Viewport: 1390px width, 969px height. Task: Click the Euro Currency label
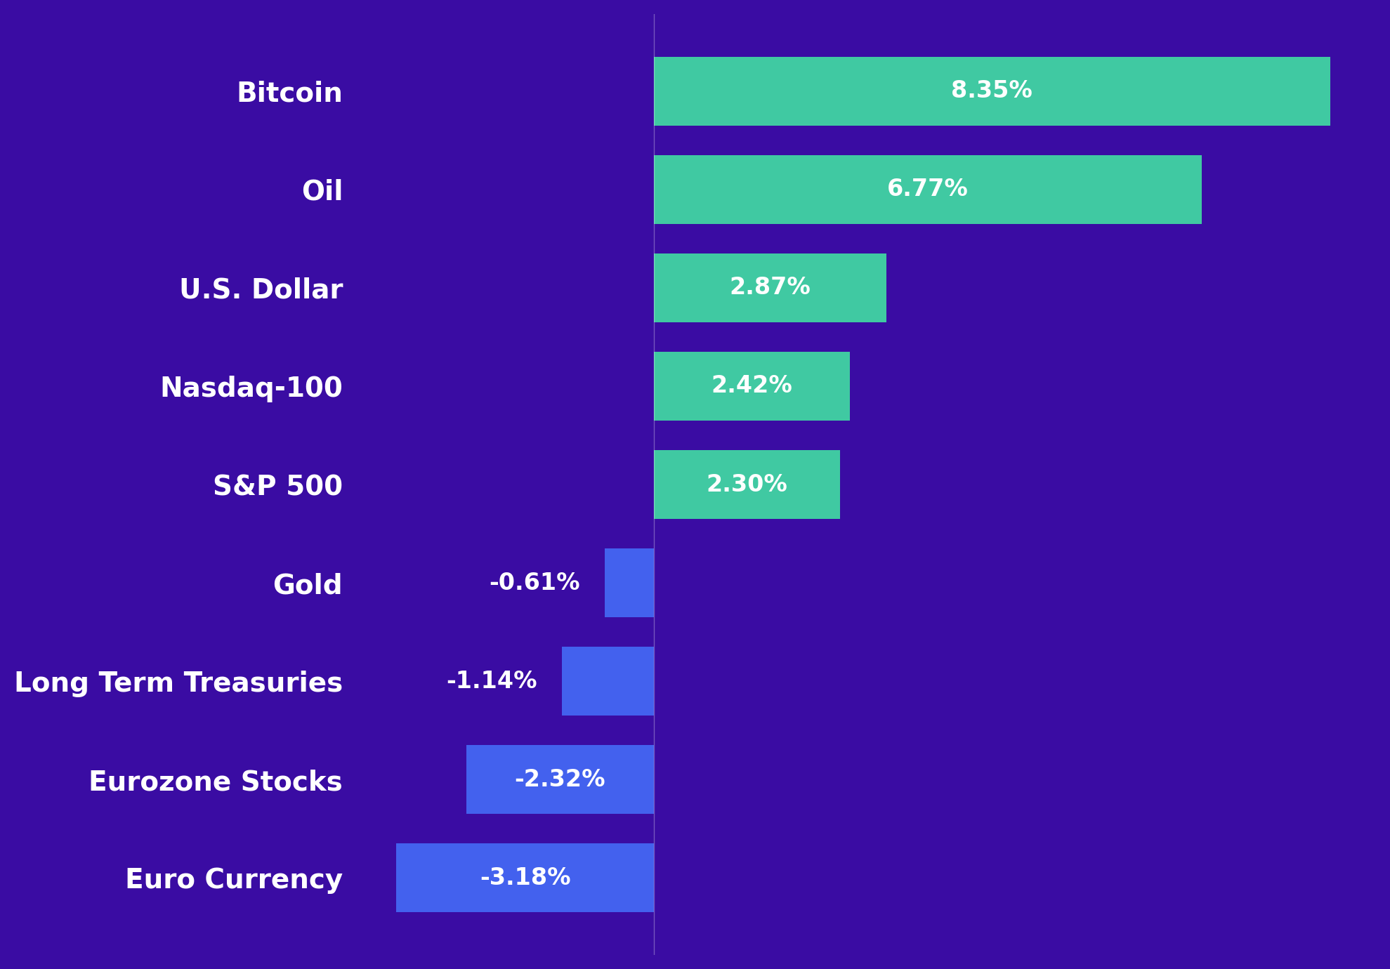coord(233,879)
